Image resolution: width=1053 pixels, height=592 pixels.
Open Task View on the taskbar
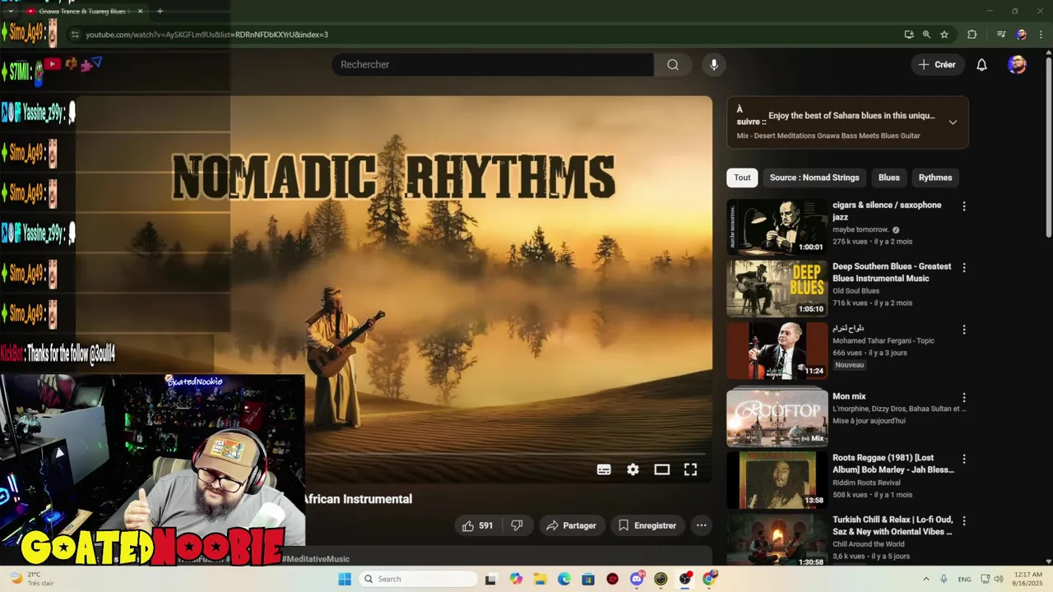[x=491, y=579]
